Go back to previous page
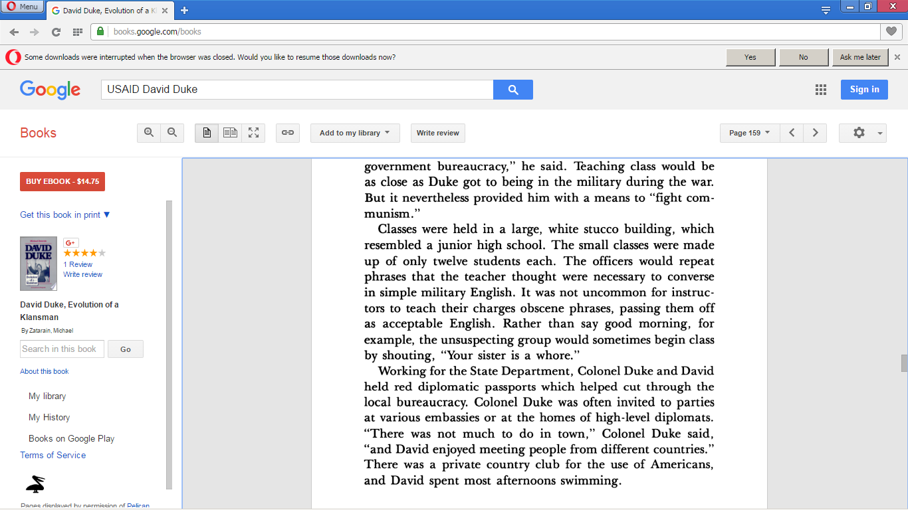The image size is (908, 510). [14, 32]
